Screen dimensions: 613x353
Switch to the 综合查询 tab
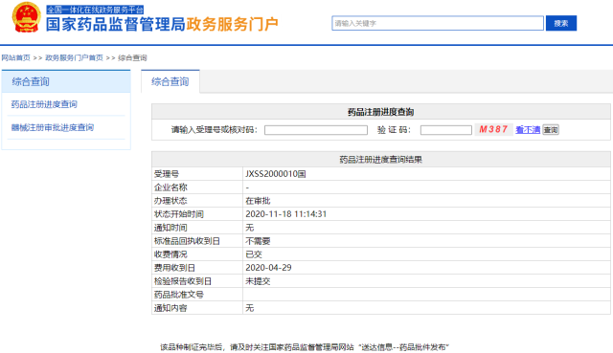point(170,81)
